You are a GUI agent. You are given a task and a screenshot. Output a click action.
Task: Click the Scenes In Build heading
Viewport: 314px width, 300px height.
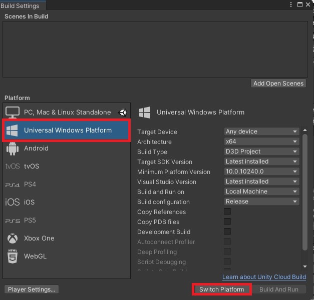[27, 16]
